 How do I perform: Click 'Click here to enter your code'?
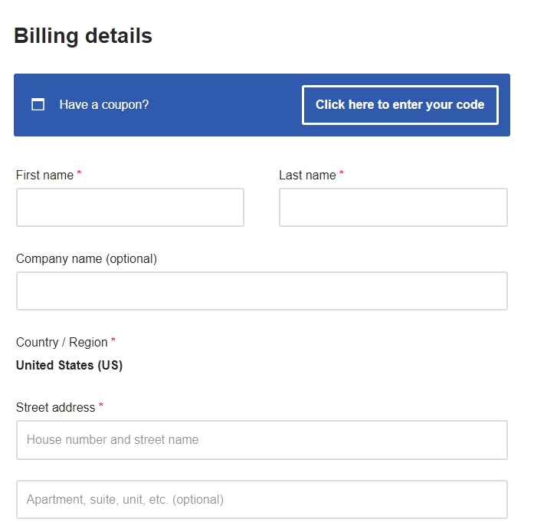[x=400, y=104]
